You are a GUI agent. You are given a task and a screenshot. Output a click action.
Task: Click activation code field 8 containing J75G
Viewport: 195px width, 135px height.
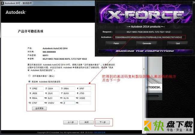pyautogui.click(x=85, y=93)
